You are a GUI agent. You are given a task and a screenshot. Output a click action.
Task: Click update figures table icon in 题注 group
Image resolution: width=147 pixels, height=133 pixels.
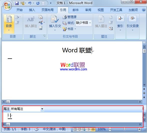111,23
